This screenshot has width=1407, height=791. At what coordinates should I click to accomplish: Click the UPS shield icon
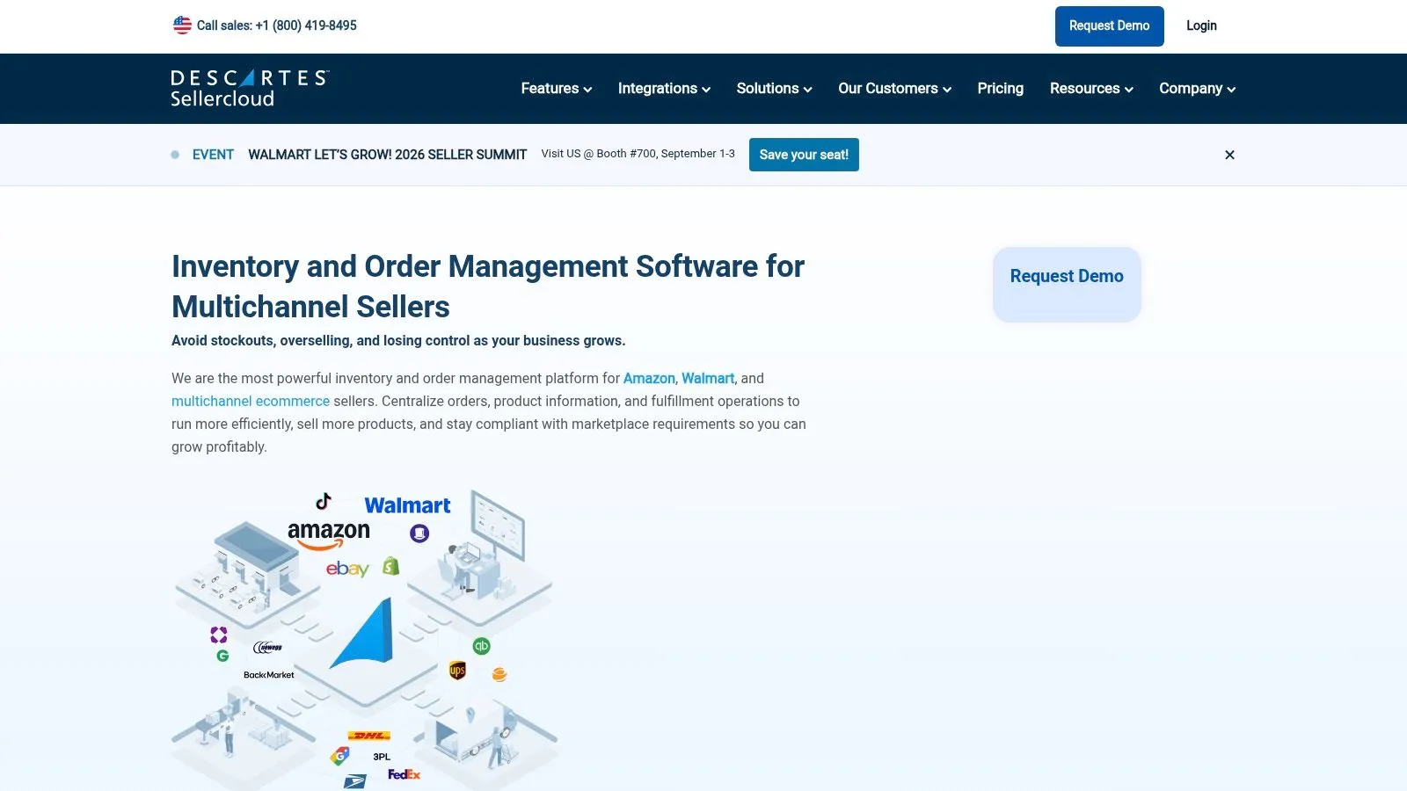click(x=457, y=671)
